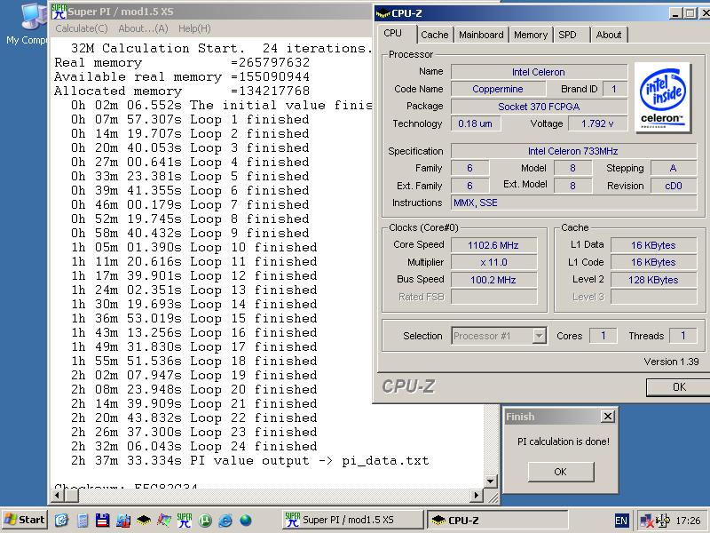Click Package value Socket 370 FCPGA
This screenshot has width=710, height=533.
pyautogui.click(x=539, y=107)
